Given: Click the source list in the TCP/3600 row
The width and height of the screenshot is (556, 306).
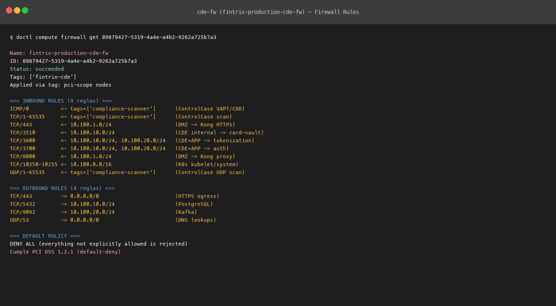Looking at the screenshot, I should tap(118, 140).
